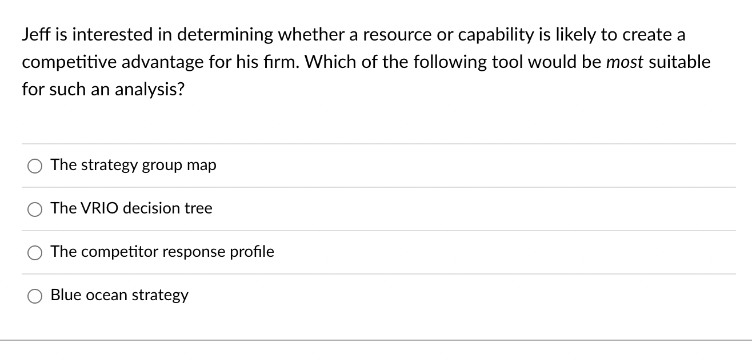The image size is (752, 363).
Task: Mark the competitor response profile radio button
Action: [x=35, y=253]
